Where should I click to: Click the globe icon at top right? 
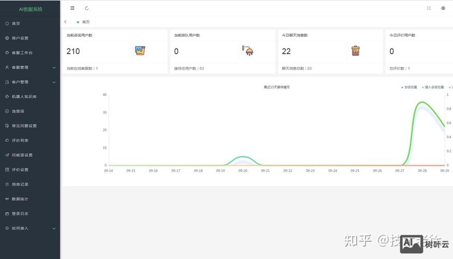(x=443, y=8)
